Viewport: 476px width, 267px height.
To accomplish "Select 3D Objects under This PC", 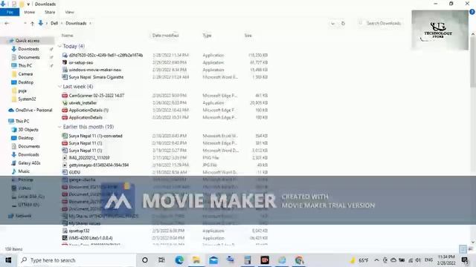I will point(28,130).
